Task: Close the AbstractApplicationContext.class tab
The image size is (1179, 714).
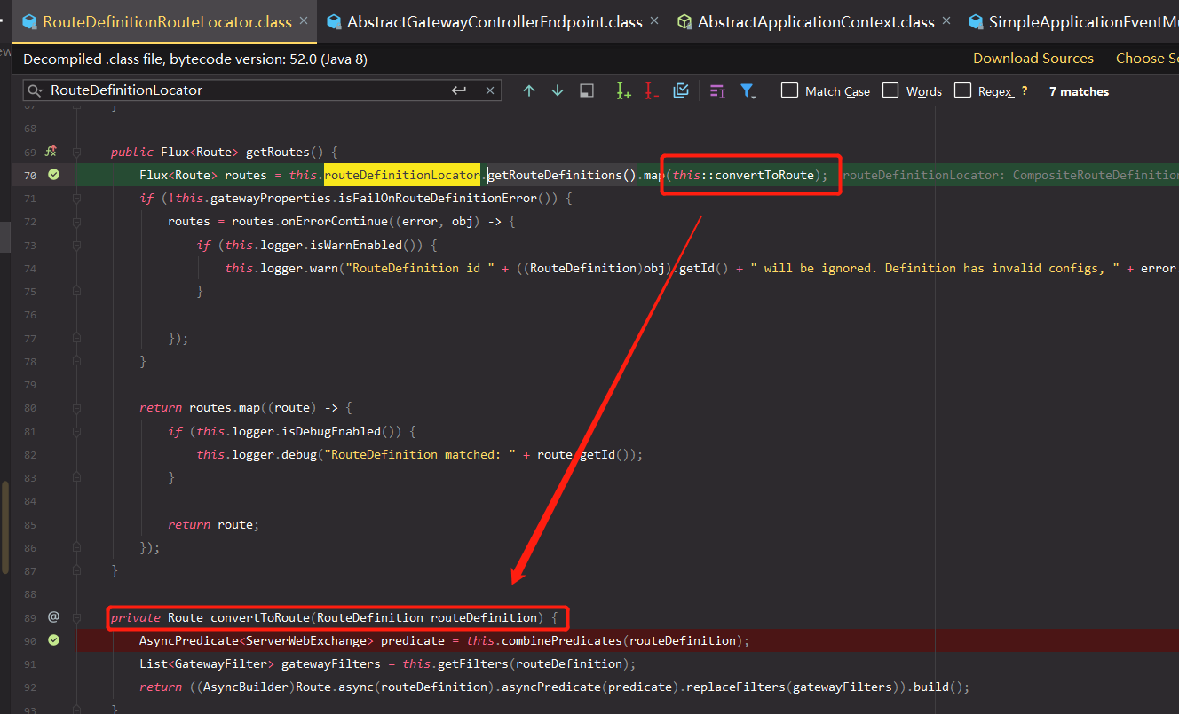Action: pos(946,20)
